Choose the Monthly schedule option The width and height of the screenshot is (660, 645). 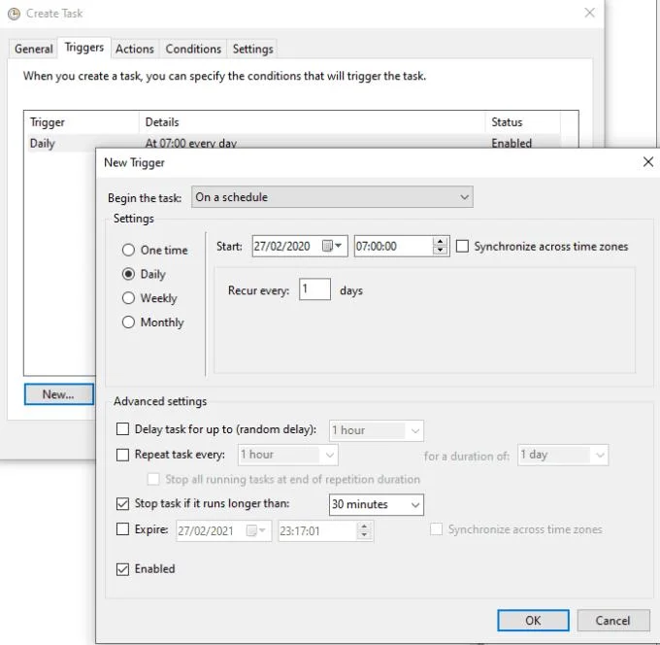point(128,322)
